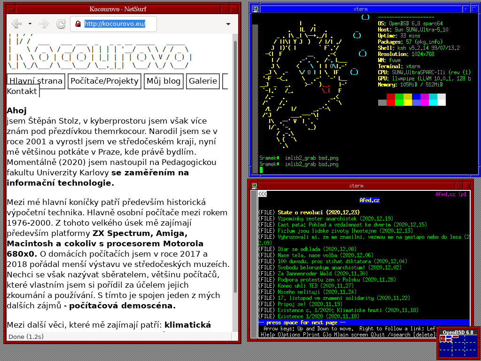
Task: Click 'WM: fvwm' line in xterm
Action: click(x=389, y=60)
